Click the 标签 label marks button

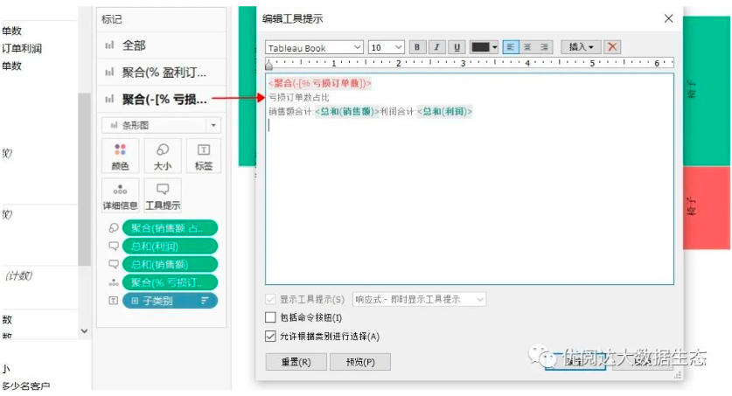click(204, 156)
